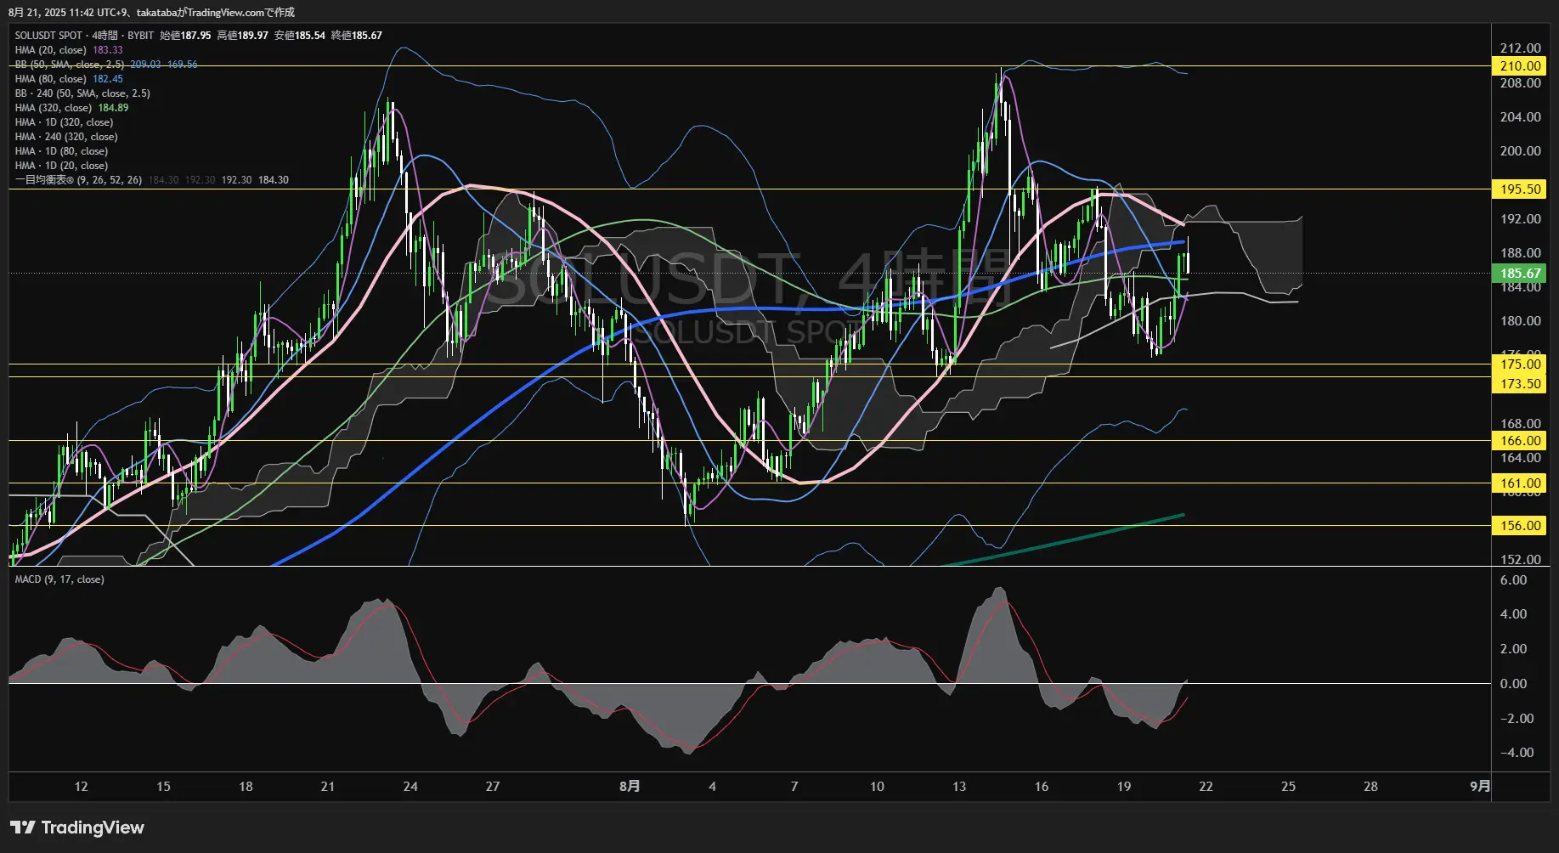Screen dimensions: 1559x853
Task: Click the date 13 on time axis
Action: (x=959, y=786)
